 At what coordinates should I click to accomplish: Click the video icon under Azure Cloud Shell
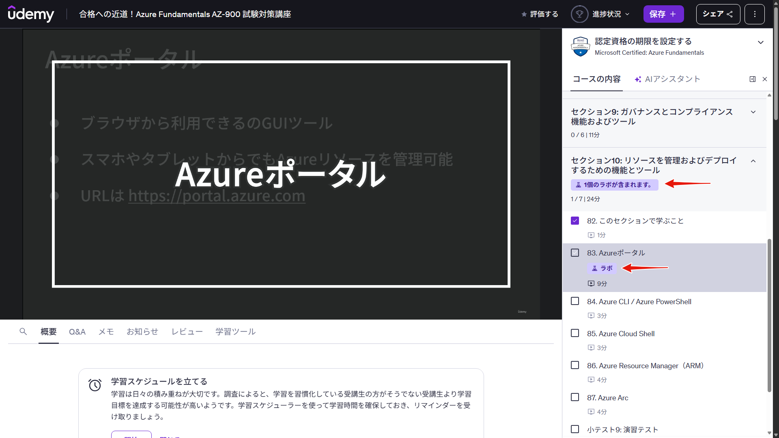pyautogui.click(x=591, y=348)
